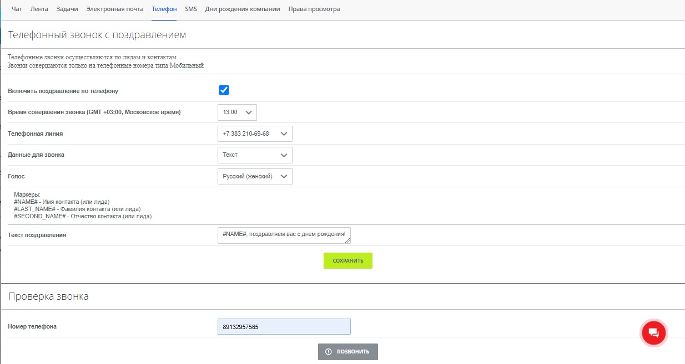Go to the Права просмотра tab
This screenshot has height=364, width=685.
[x=314, y=9]
